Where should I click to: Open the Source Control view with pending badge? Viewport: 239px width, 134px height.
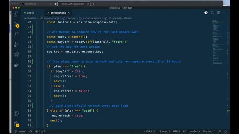16,24
